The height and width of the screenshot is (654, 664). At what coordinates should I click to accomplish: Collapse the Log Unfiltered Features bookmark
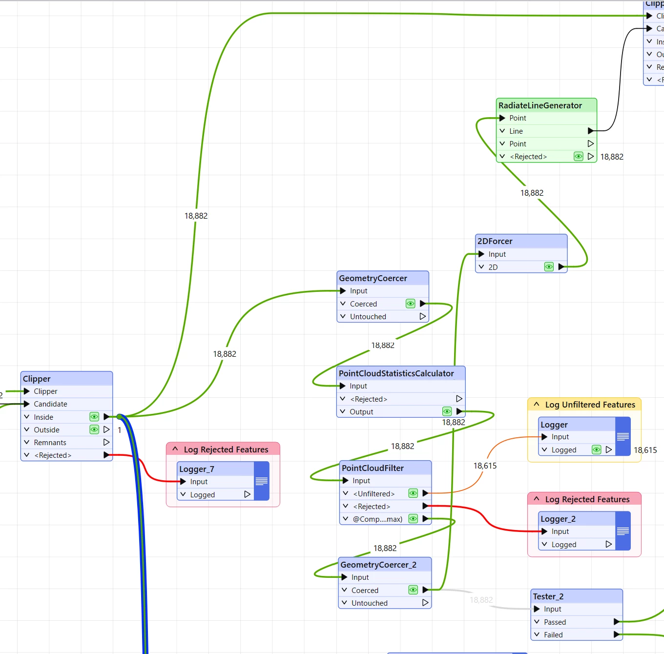[537, 404]
